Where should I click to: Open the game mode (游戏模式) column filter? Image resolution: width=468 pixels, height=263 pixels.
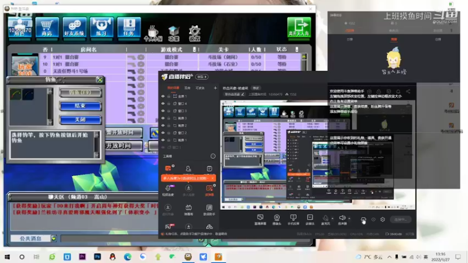click(x=194, y=49)
